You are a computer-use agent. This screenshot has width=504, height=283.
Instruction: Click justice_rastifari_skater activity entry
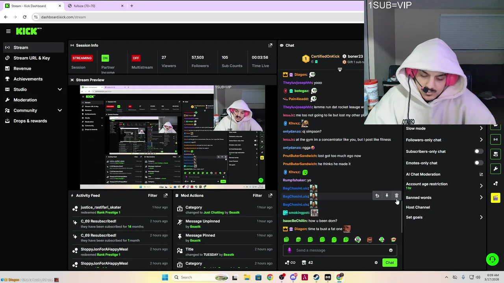click(x=120, y=209)
